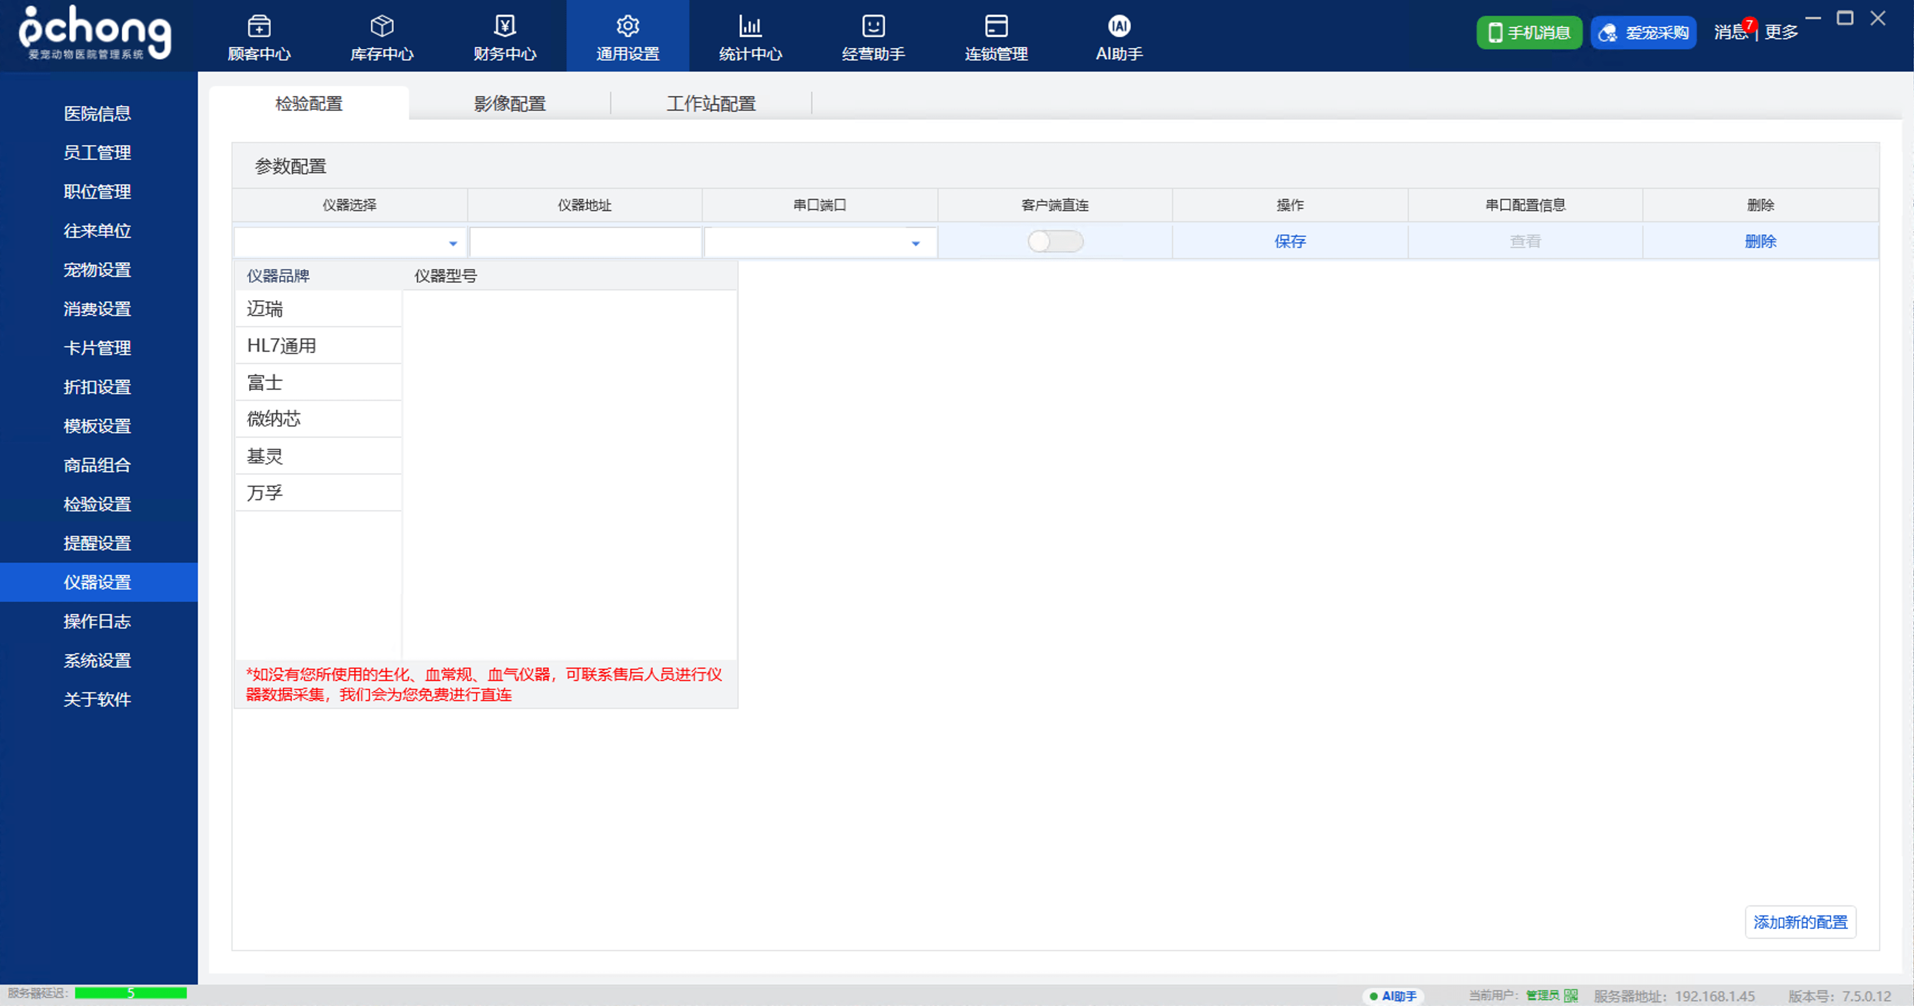The height and width of the screenshot is (1006, 1914).
Task: Open 财务中心 yen icon
Action: 504,27
